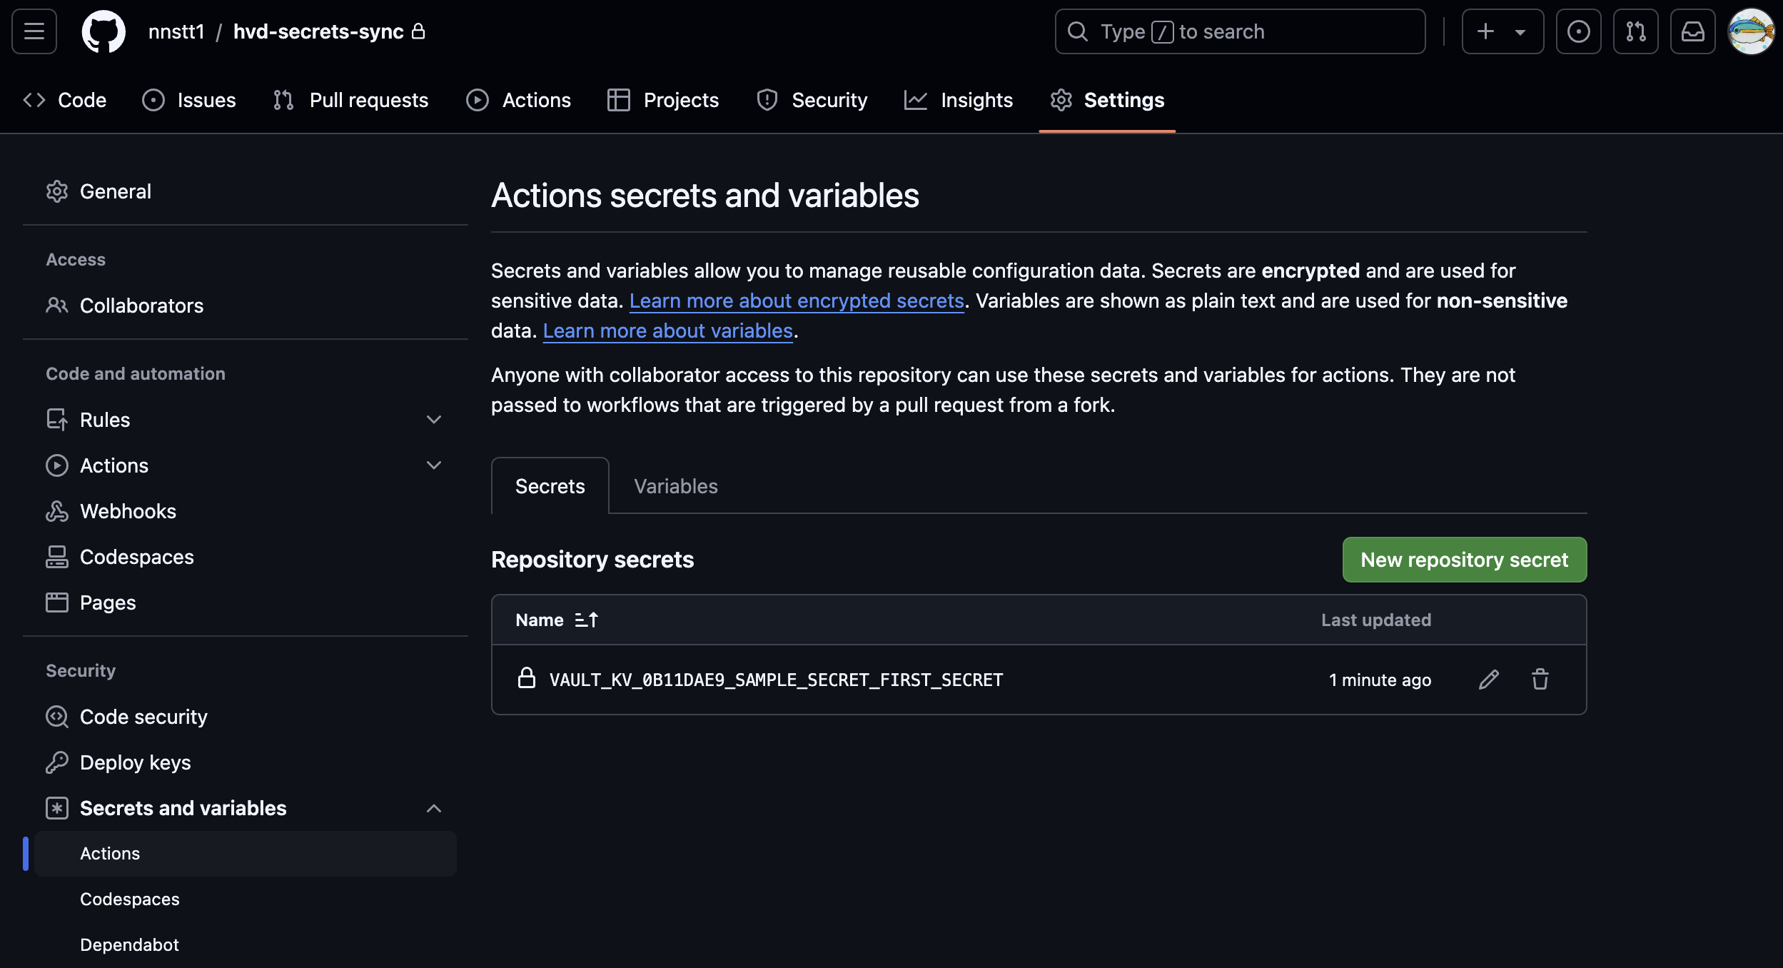1783x968 pixels.
Task: Open the issues shortcut icon in header
Action: 1578,31
